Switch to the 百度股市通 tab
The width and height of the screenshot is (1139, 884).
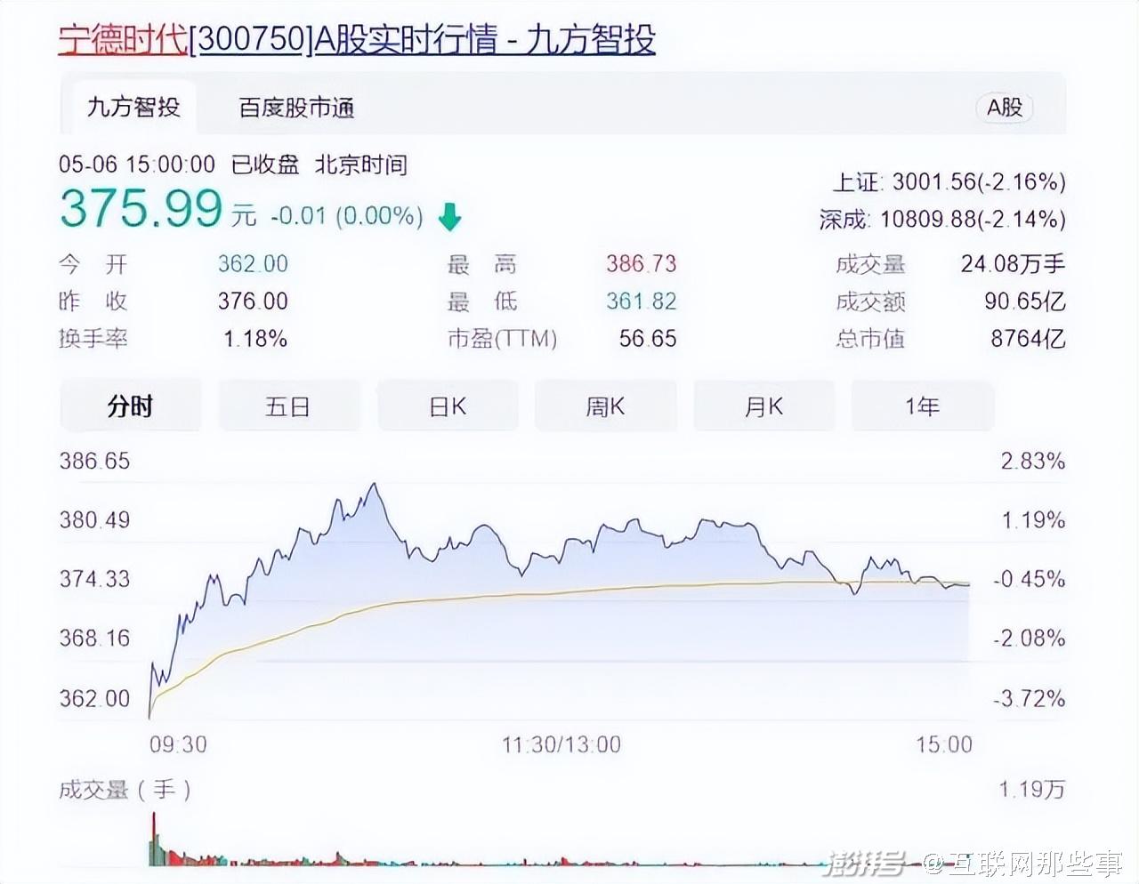(296, 108)
